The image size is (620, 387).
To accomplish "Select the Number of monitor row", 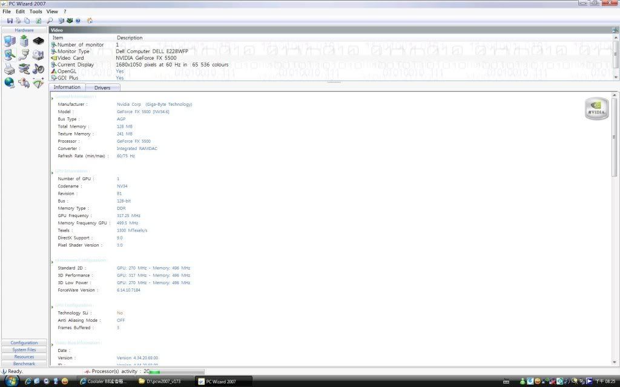I will 331,45.
